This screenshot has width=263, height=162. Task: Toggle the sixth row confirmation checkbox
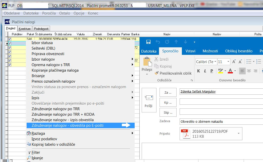10,61
